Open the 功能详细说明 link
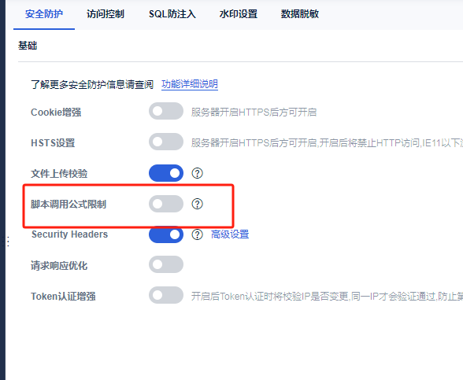The height and width of the screenshot is (380, 463). coord(190,84)
